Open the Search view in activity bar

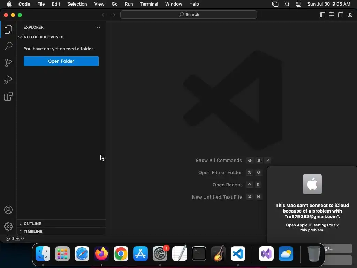coord(8,46)
